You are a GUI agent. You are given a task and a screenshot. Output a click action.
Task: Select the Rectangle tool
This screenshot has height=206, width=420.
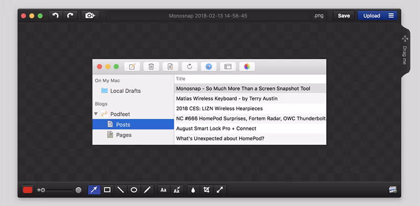tap(107, 190)
